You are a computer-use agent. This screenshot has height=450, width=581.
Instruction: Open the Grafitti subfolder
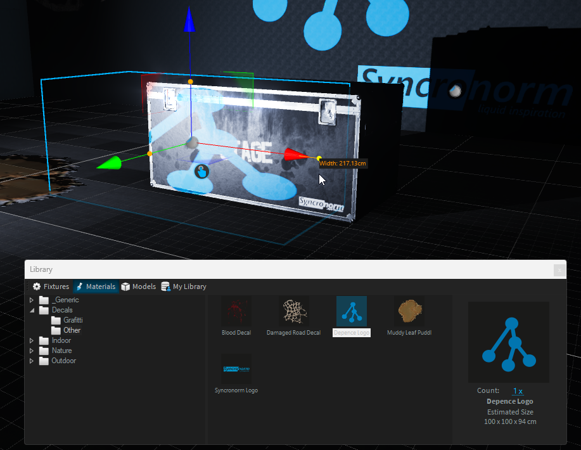pyautogui.click(x=73, y=320)
